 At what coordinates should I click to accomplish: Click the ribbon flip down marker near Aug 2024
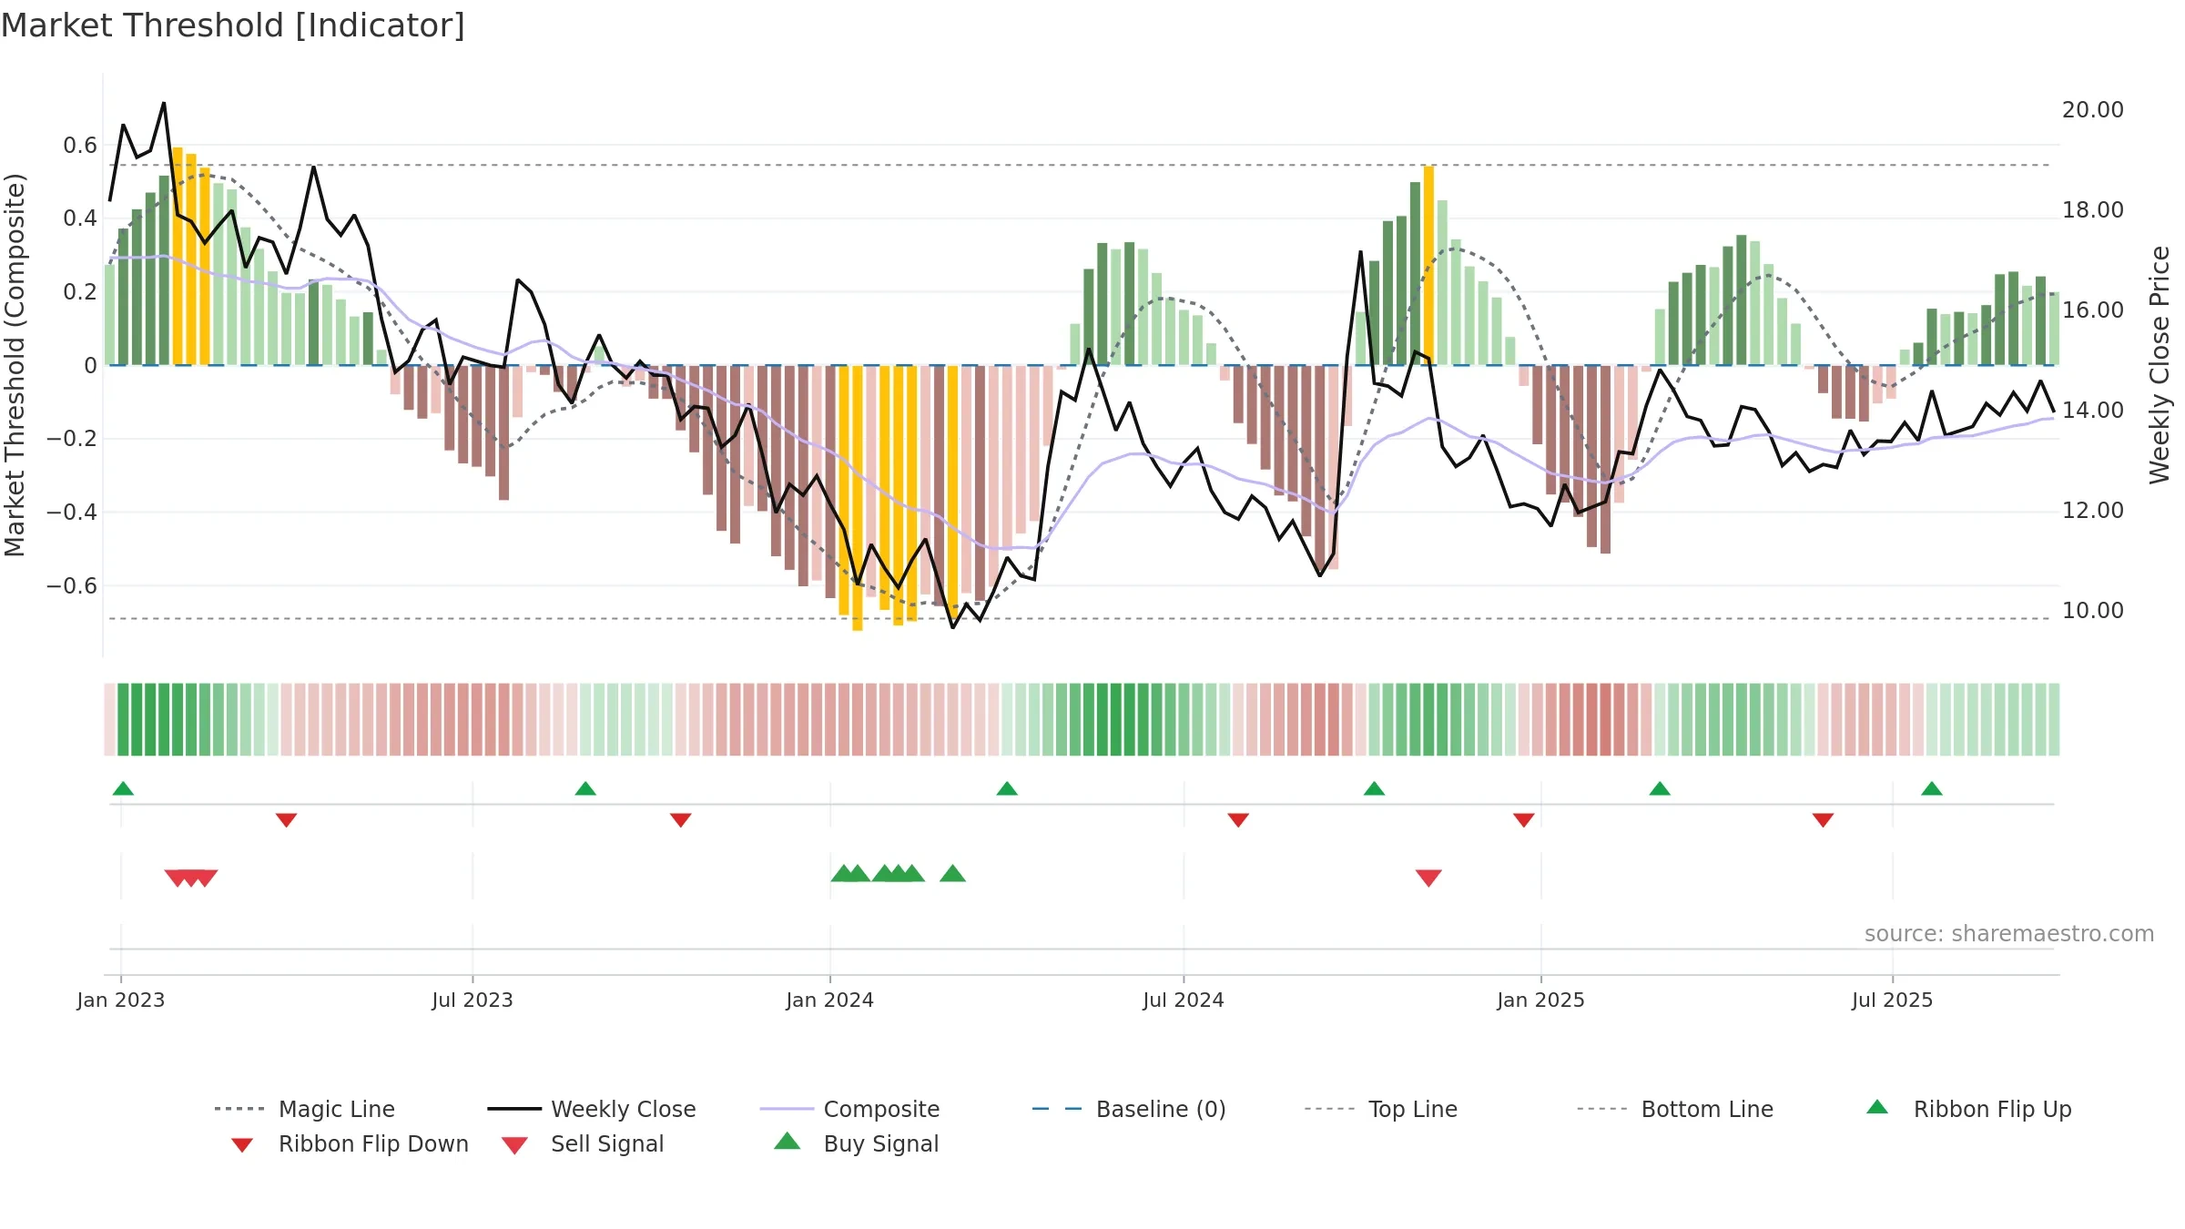tap(1238, 820)
